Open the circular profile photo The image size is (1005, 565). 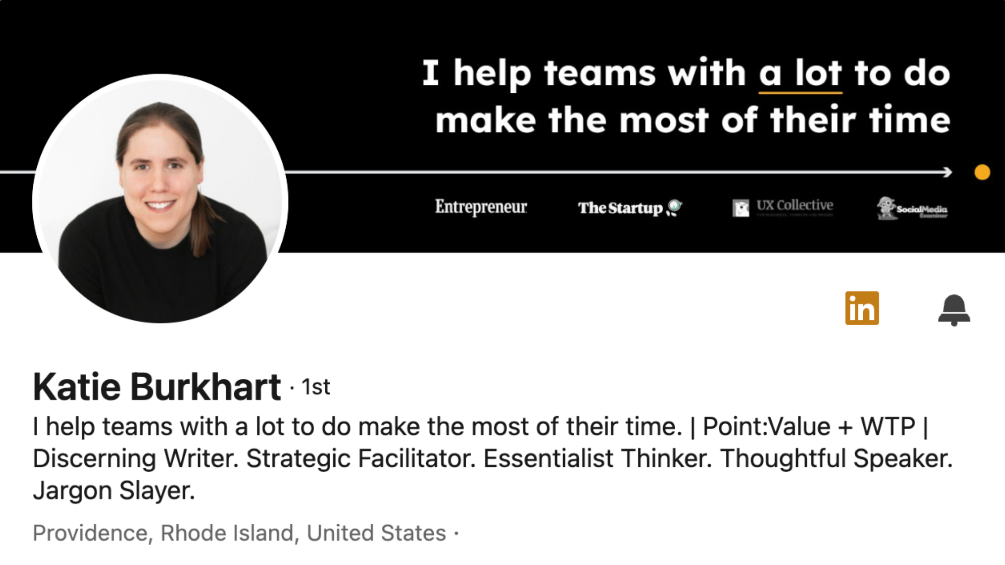coord(160,199)
